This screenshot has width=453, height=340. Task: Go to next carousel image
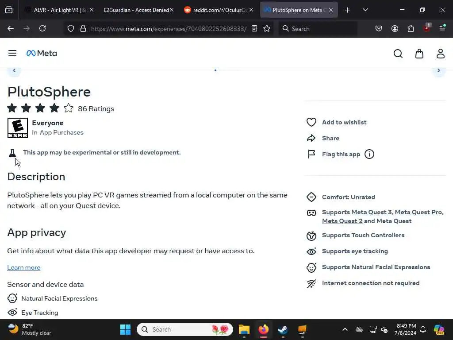[438, 70]
